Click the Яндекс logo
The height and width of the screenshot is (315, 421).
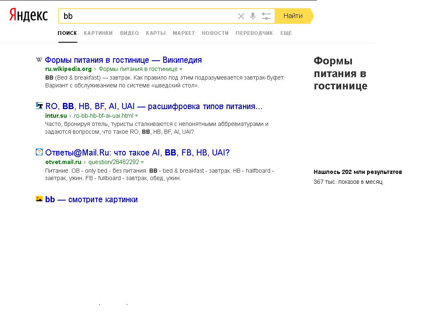click(29, 15)
